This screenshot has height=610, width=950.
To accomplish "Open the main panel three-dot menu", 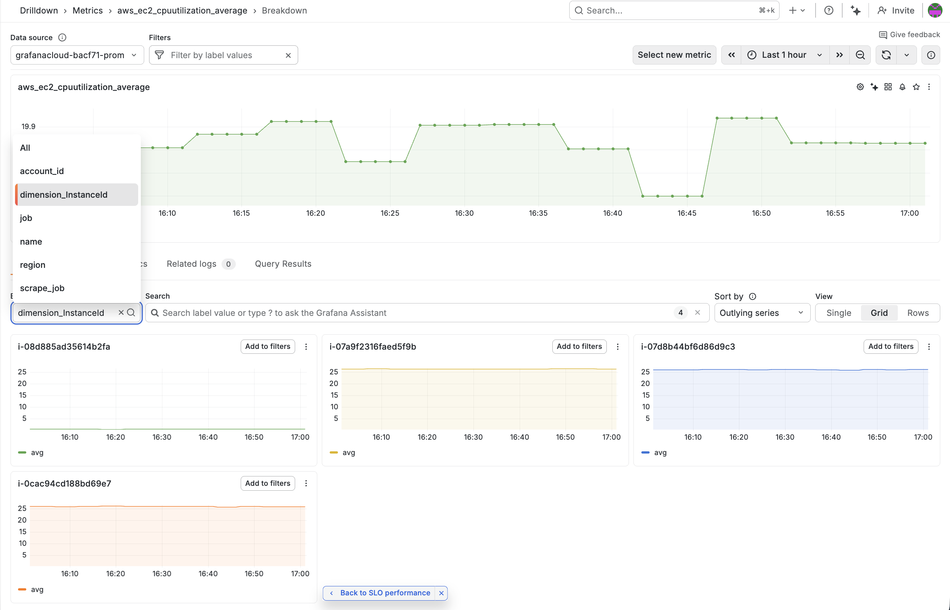I will tap(929, 87).
